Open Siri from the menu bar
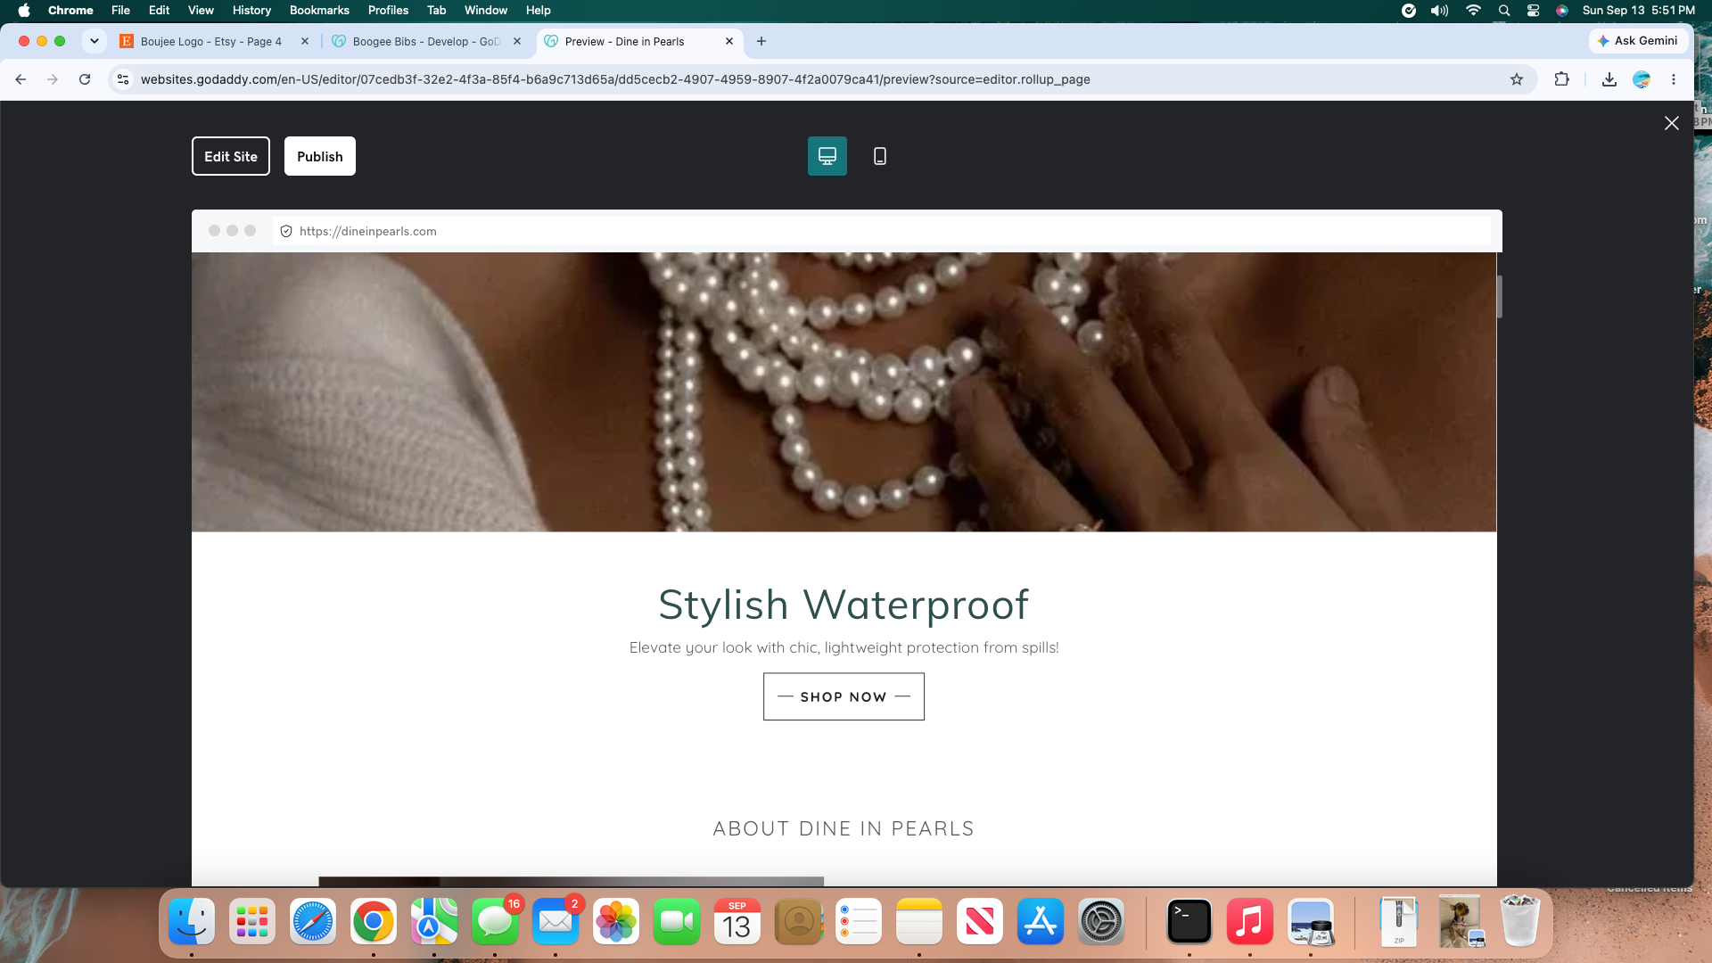1712x963 pixels. tap(1562, 11)
